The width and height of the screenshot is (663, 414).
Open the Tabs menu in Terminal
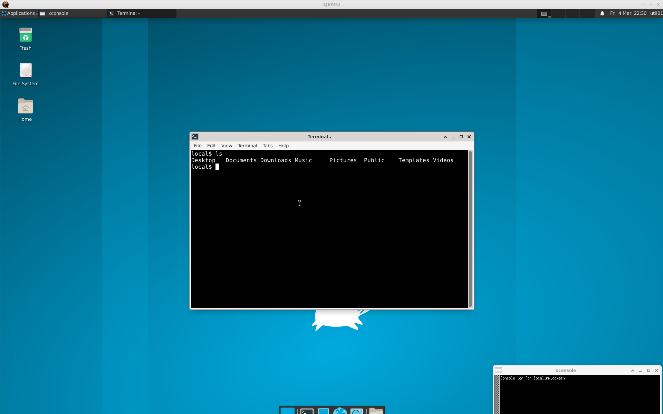click(x=268, y=146)
